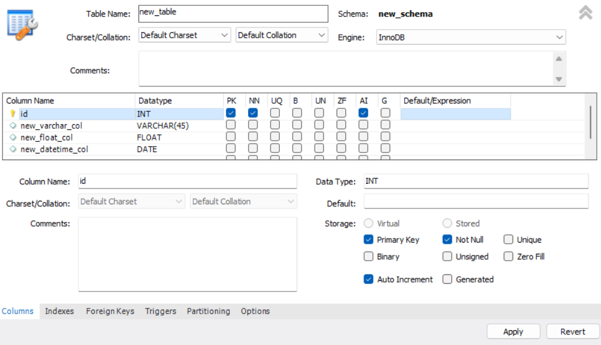
Task: Enable the Zero Fill checkbox
Action: pos(508,256)
